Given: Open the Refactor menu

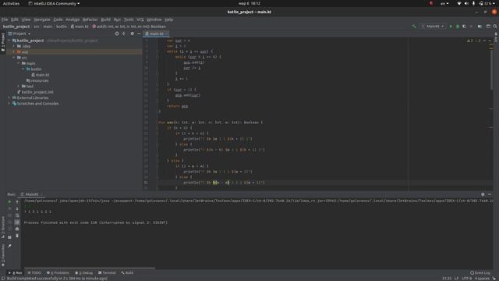Looking at the screenshot, I should point(90,20).
